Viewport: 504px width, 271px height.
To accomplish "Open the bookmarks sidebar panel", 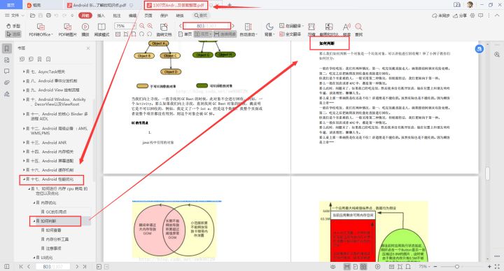I will click(x=7, y=48).
